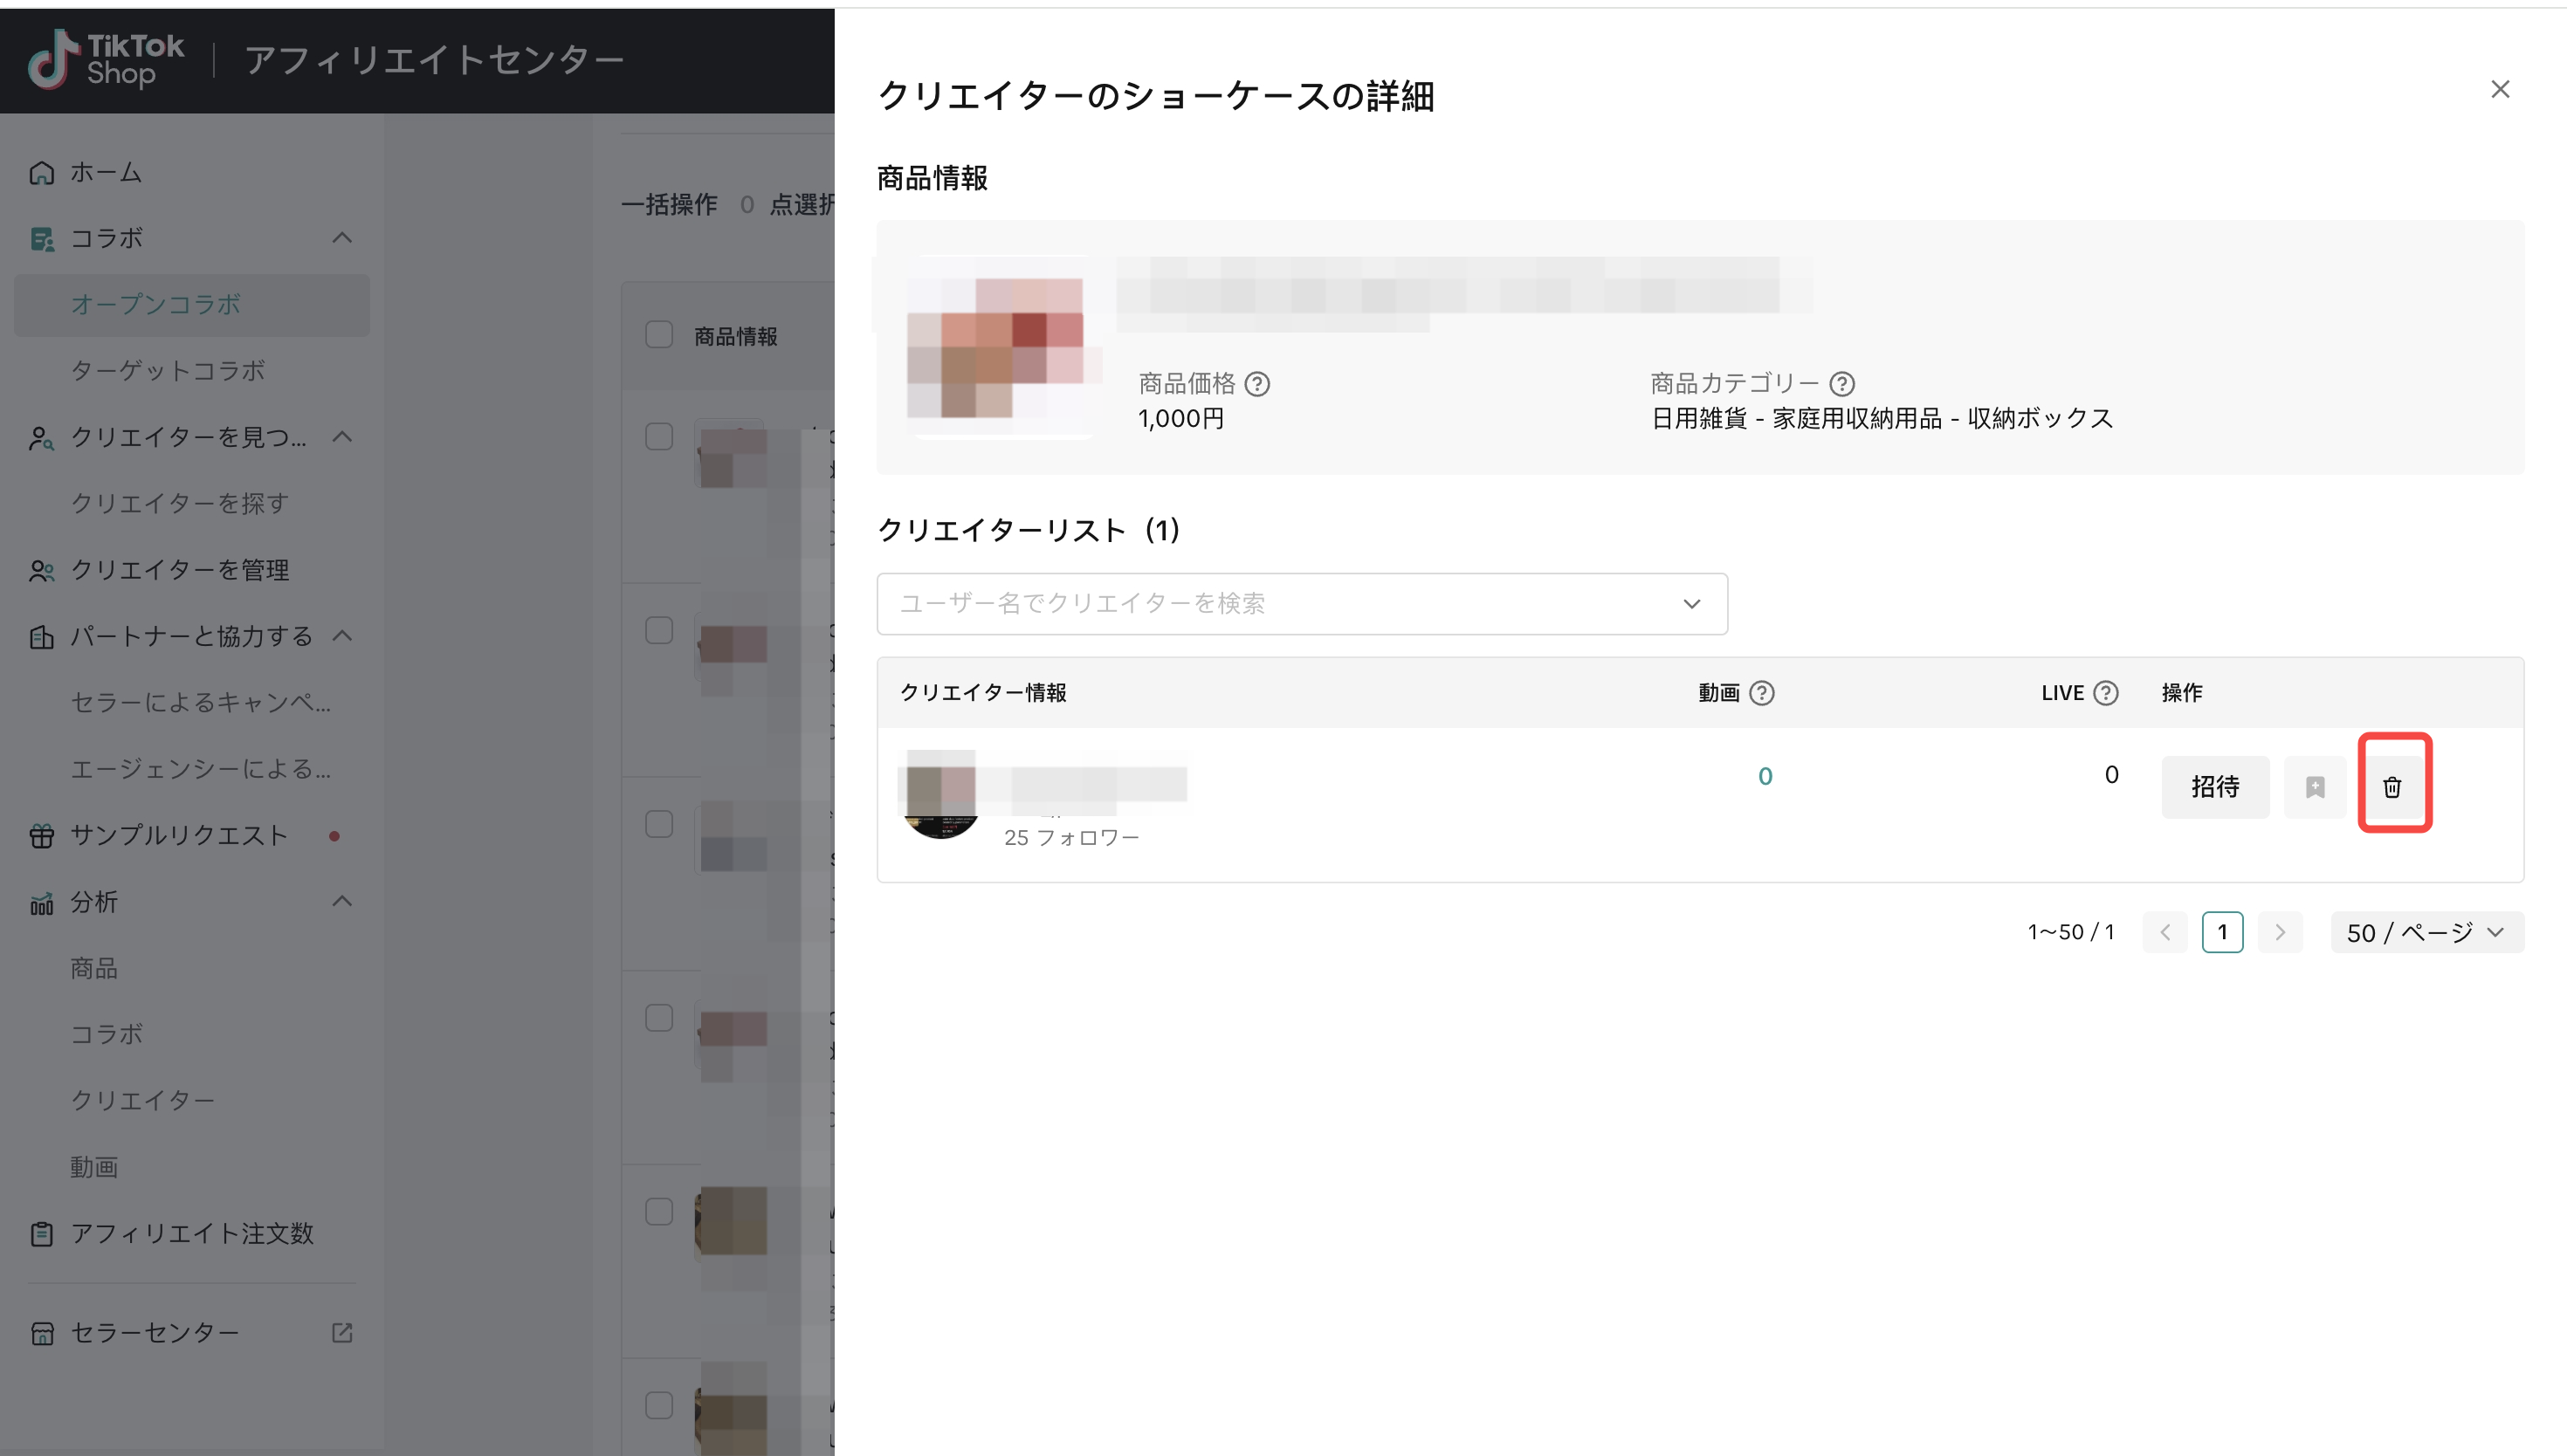Image resolution: width=2567 pixels, height=1456 pixels.
Task: Click 分析 chart icon
Action: [x=42, y=903]
